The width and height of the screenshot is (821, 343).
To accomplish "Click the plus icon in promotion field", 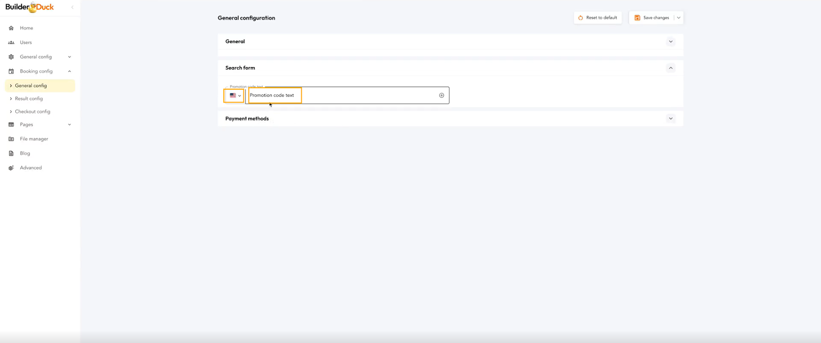I will click(x=441, y=95).
